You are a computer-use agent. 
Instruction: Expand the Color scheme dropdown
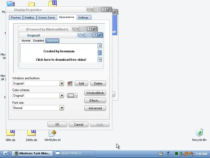point(62,96)
